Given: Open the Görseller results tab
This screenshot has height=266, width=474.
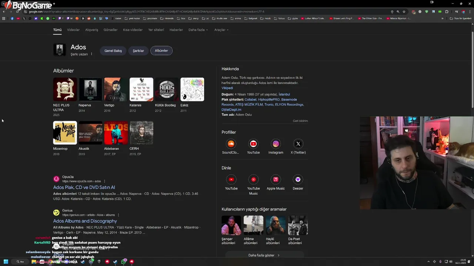Looking at the screenshot, I should 111,30.
